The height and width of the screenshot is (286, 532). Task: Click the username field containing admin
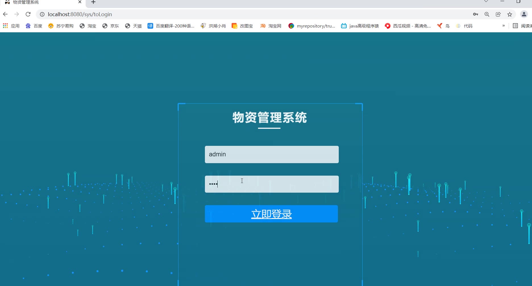point(272,154)
